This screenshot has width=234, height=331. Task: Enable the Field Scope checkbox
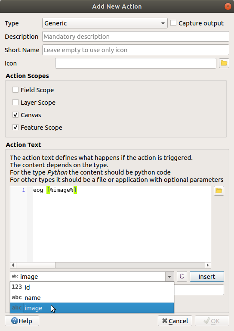click(15, 90)
